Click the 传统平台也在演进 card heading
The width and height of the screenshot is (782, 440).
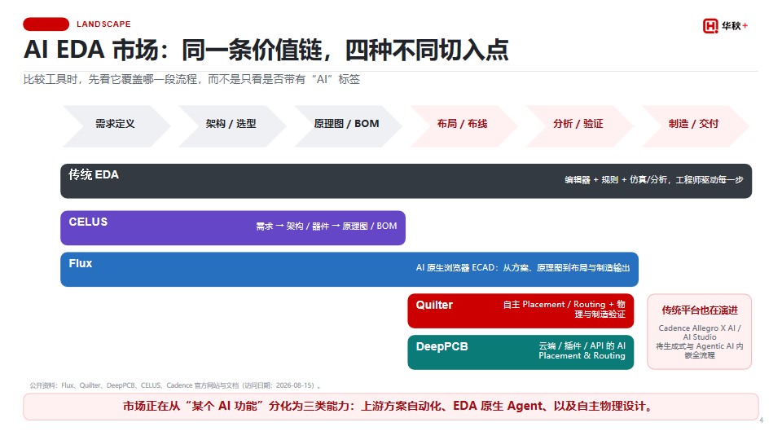pyautogui.click(x=700, y=310)
